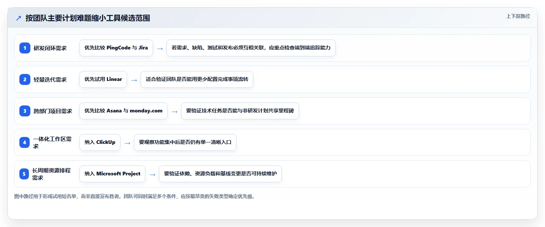Image resolution: width=545 pixels, height=227 pixels.
Task: Click the number 4 badge
Action: click(25, 142)
